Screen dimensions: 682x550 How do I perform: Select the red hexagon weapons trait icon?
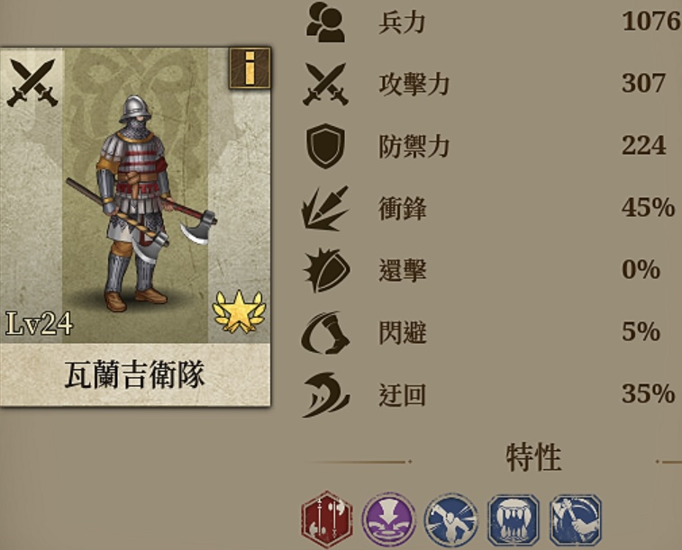point(327,519)
